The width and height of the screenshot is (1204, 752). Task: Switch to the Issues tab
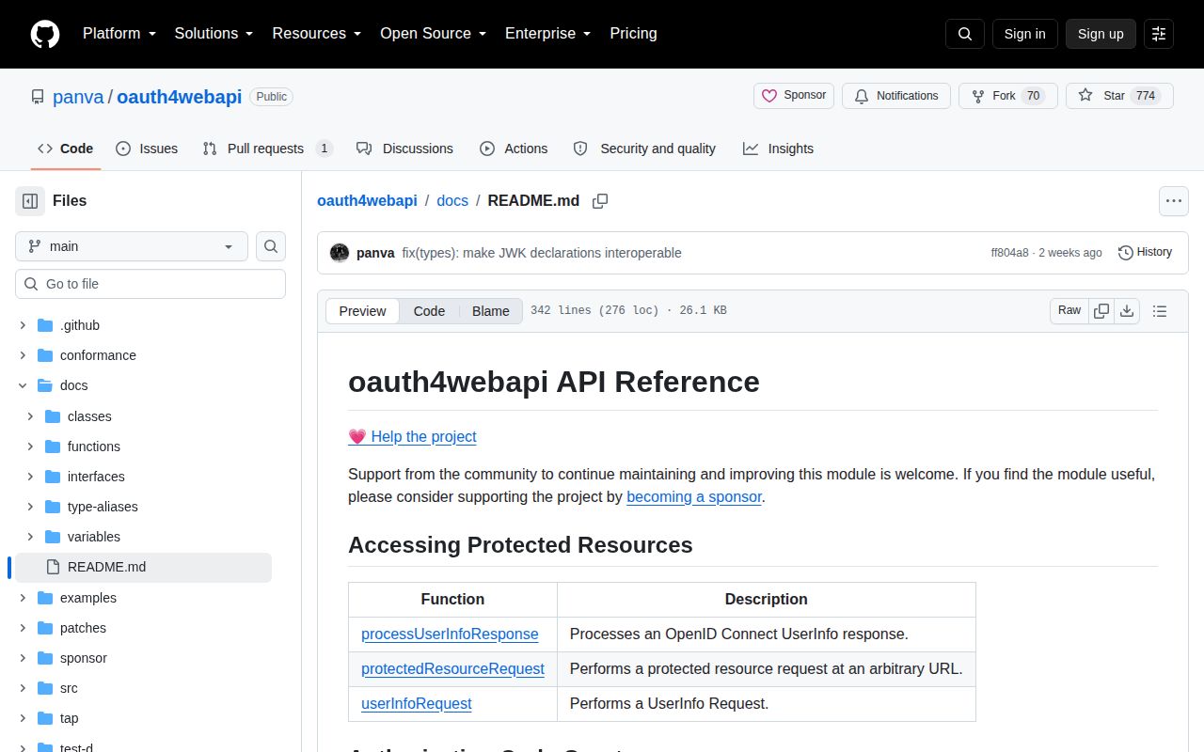[147, 149]
